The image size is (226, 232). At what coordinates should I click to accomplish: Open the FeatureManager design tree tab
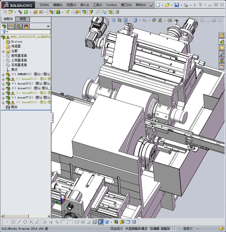[4, 26]
